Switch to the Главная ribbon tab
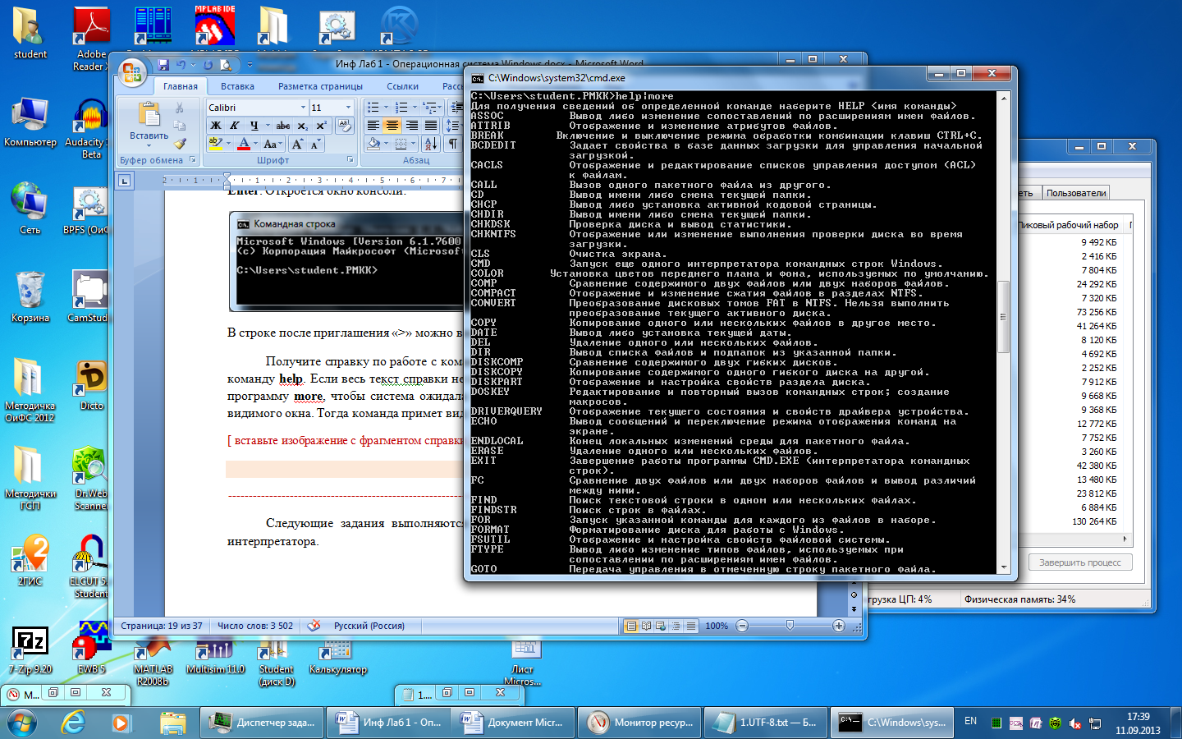 click(x=180, y=86)
